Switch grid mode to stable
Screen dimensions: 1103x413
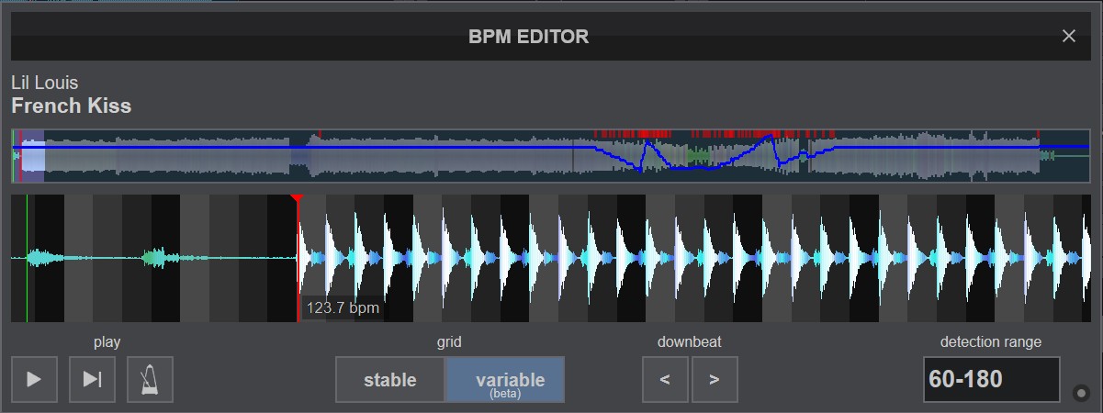pos(390,380)
